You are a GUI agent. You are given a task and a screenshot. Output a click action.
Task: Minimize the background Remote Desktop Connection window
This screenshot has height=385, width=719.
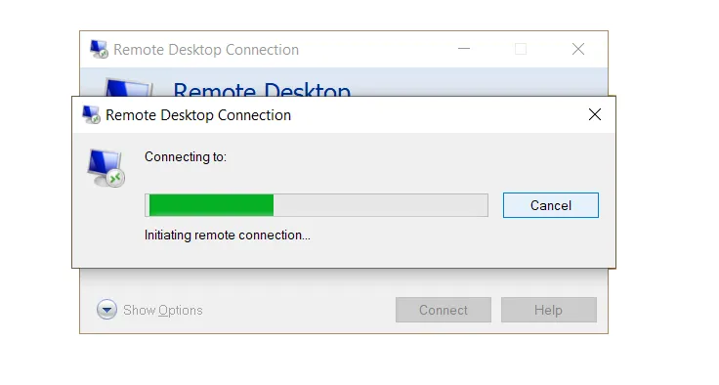click(464, 49)
